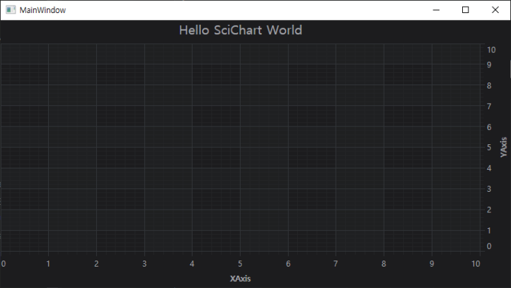Close the MainWindow window
Screen dimensions: 511x288
(x=495, y=10)
